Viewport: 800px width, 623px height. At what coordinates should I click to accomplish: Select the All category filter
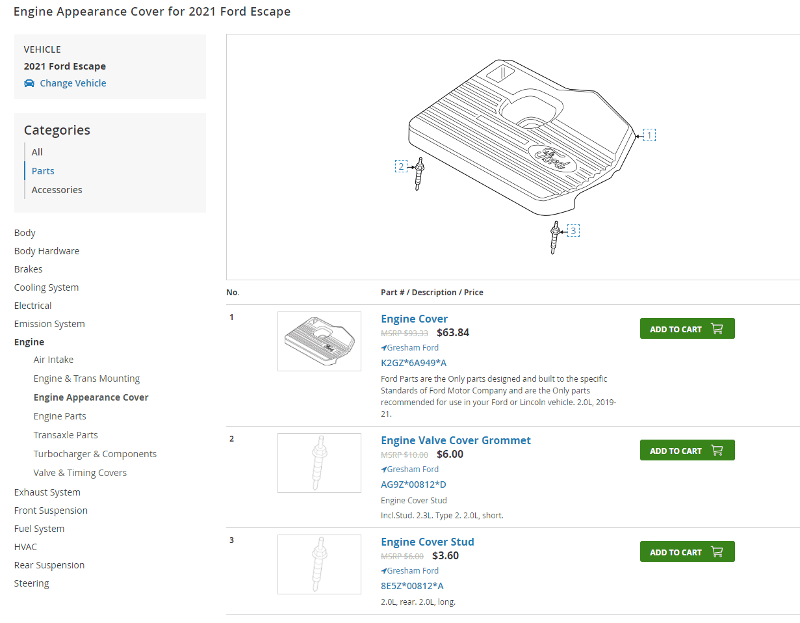tap(37, 152)
